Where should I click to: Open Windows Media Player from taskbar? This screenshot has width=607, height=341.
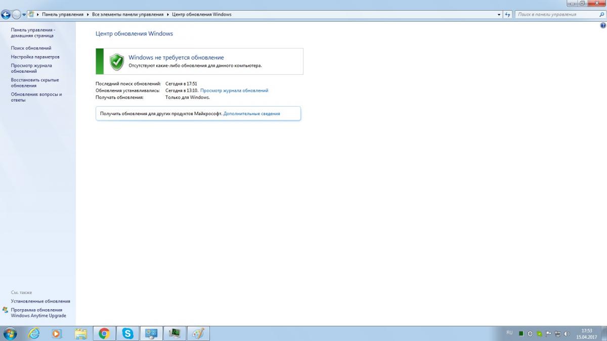[57, 333]
